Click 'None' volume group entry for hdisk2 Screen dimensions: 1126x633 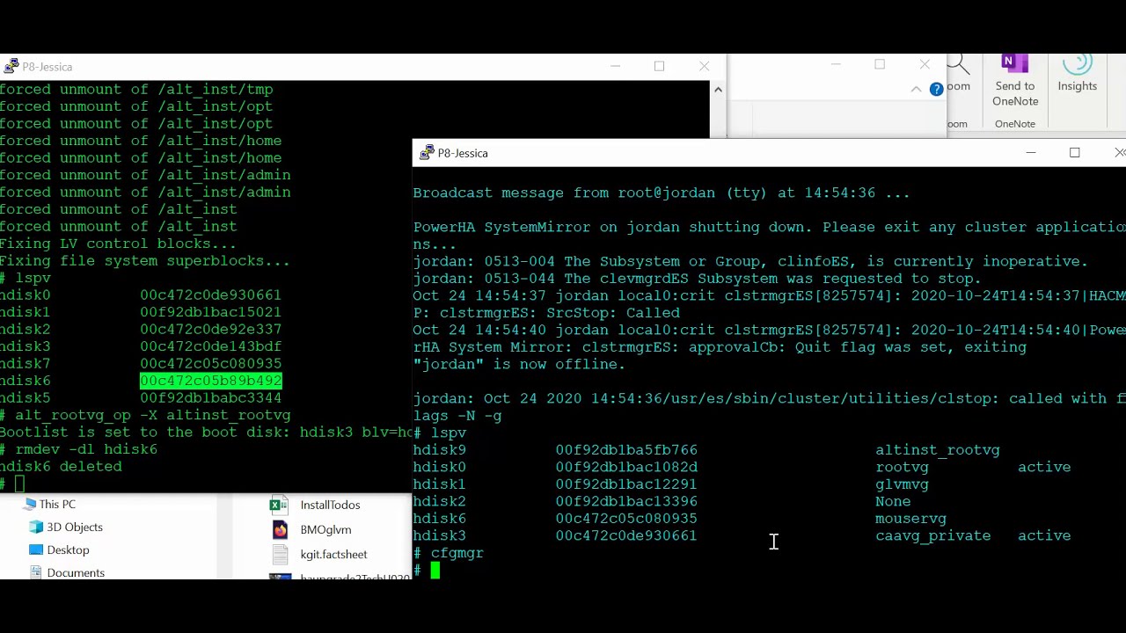[x=893, y=501]
